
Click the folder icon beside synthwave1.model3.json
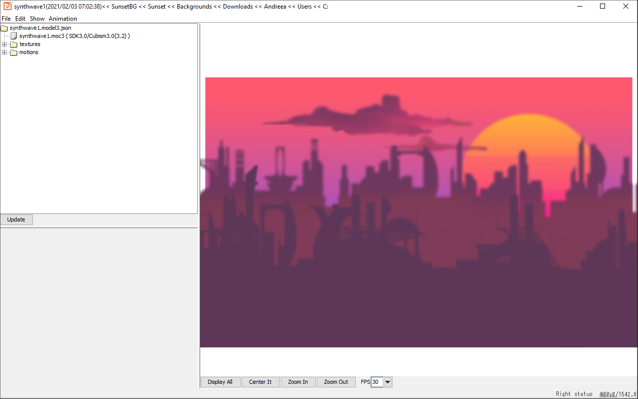tap(5, 28)
